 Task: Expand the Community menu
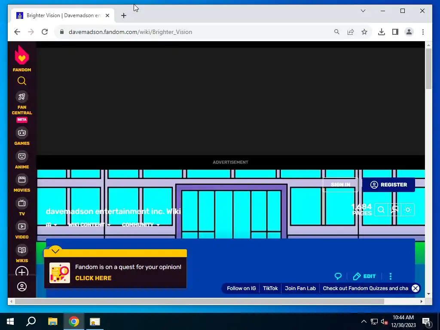pos(141,225)
